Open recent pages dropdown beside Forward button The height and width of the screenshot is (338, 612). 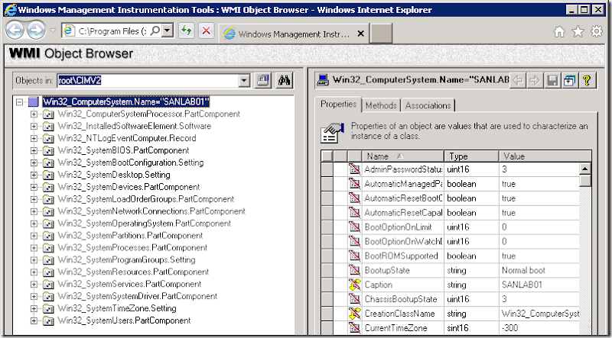(53, 31)
